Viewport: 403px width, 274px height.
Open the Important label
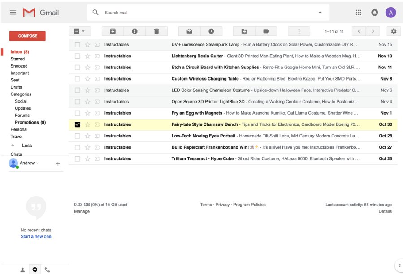point(20,73)
